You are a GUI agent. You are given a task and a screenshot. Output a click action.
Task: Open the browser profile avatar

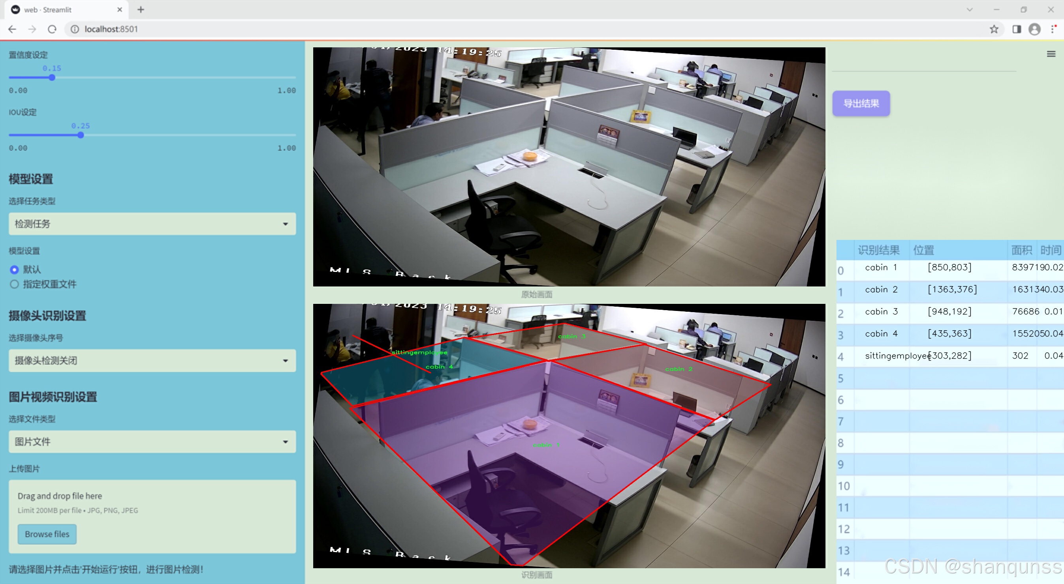pyautogui.click(x=1034, y=29)
